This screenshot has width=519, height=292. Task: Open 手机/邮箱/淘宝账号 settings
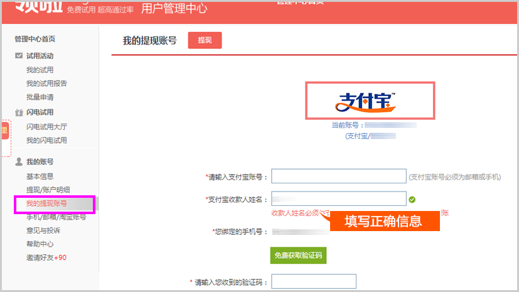[x=56, y=217]
